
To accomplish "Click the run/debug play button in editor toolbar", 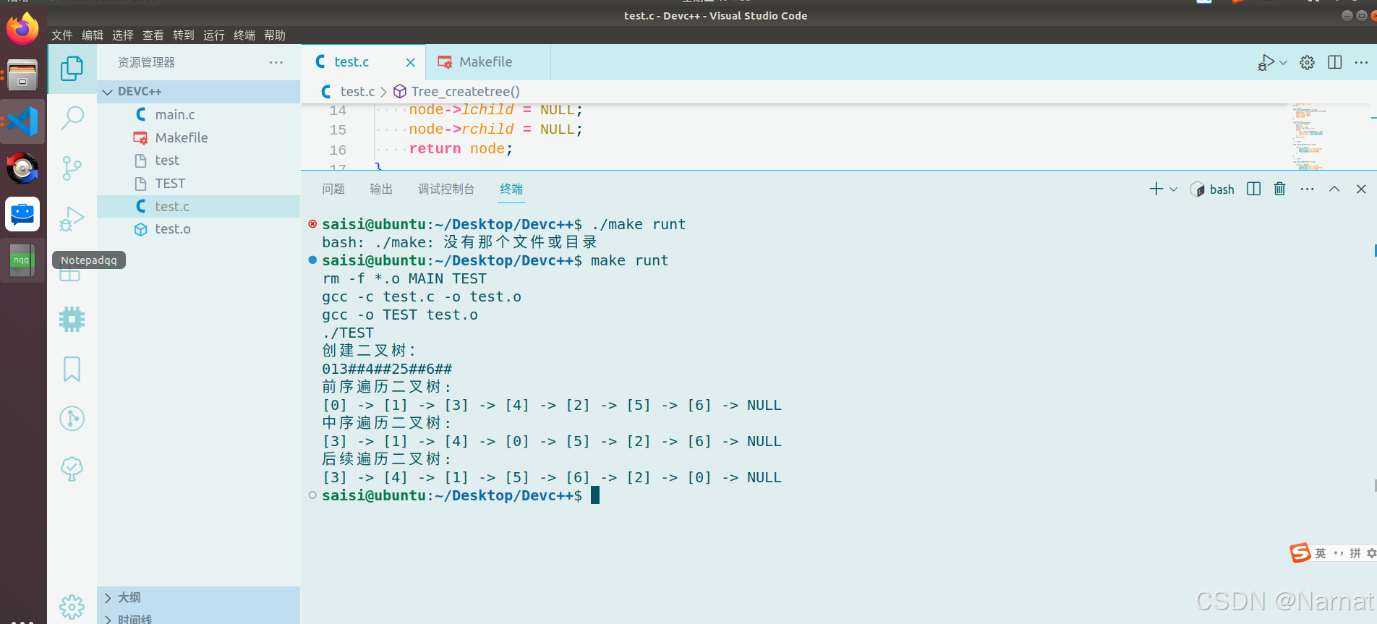I will [1266, 62].
